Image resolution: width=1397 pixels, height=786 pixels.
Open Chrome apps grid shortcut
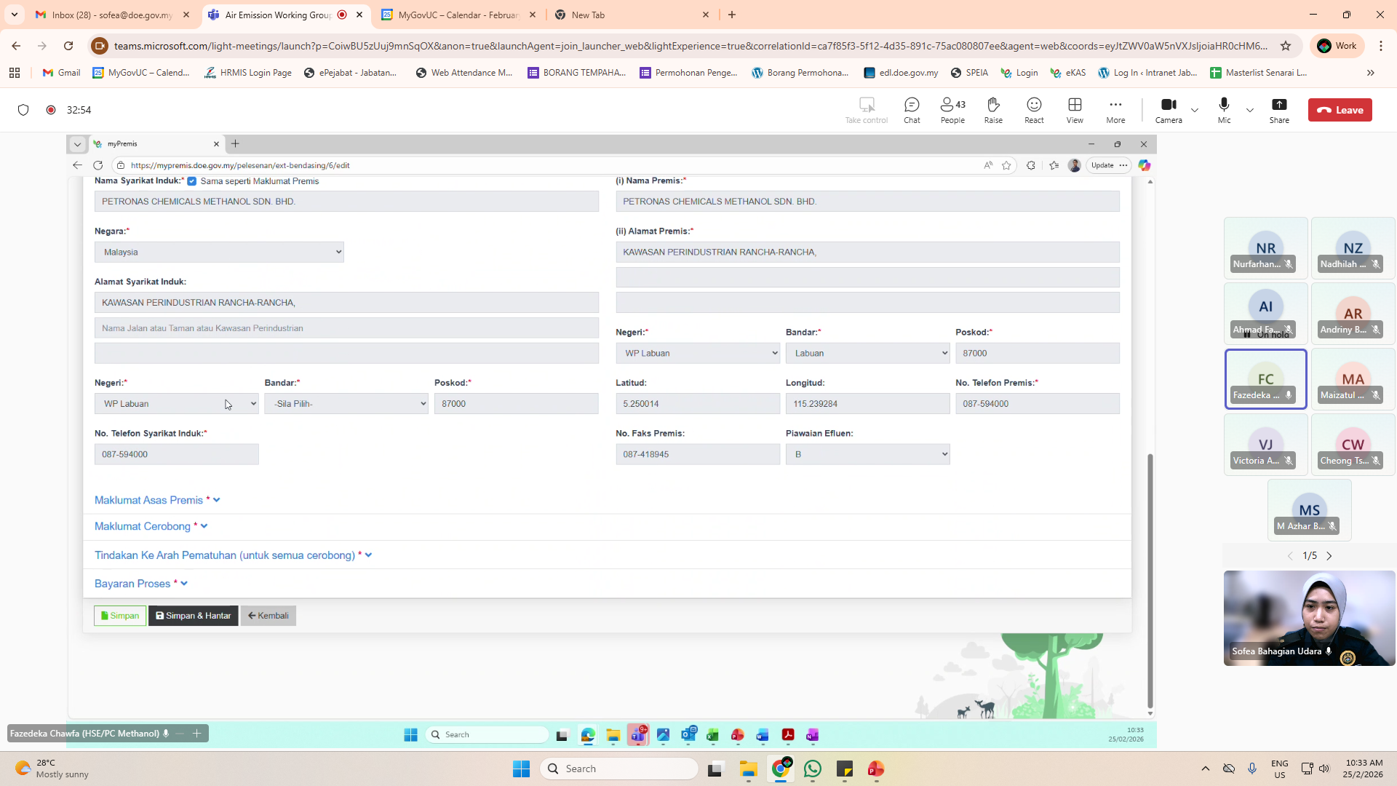[x=15, y=73]
